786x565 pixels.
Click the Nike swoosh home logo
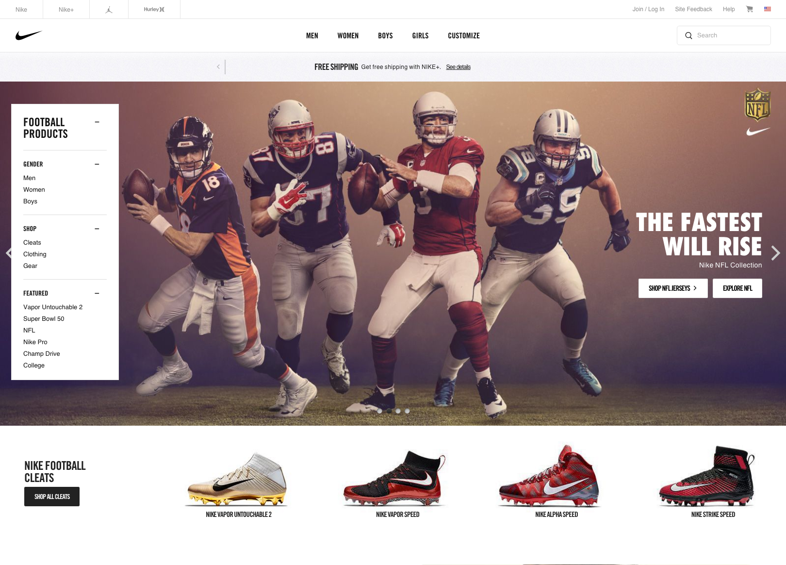[29, 35]
